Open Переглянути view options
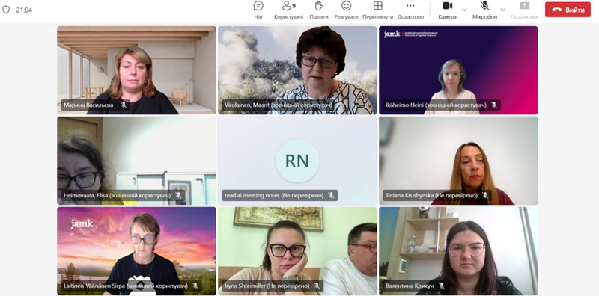Viewport: 599px width, 296px height. pos(378,10)
